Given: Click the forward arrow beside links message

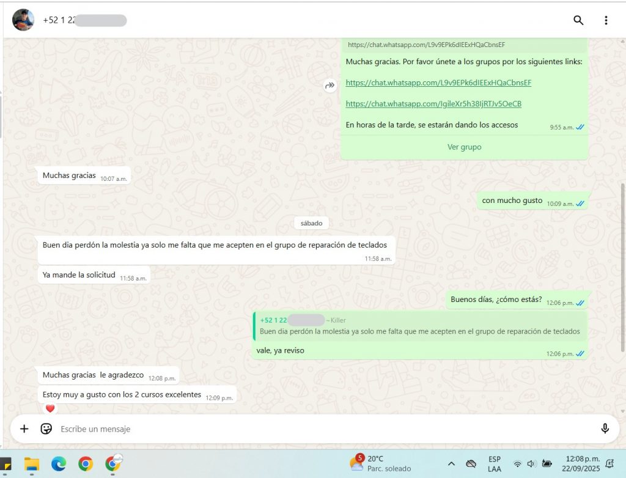Looking at the screenshot, I should [x=330, y=86].
